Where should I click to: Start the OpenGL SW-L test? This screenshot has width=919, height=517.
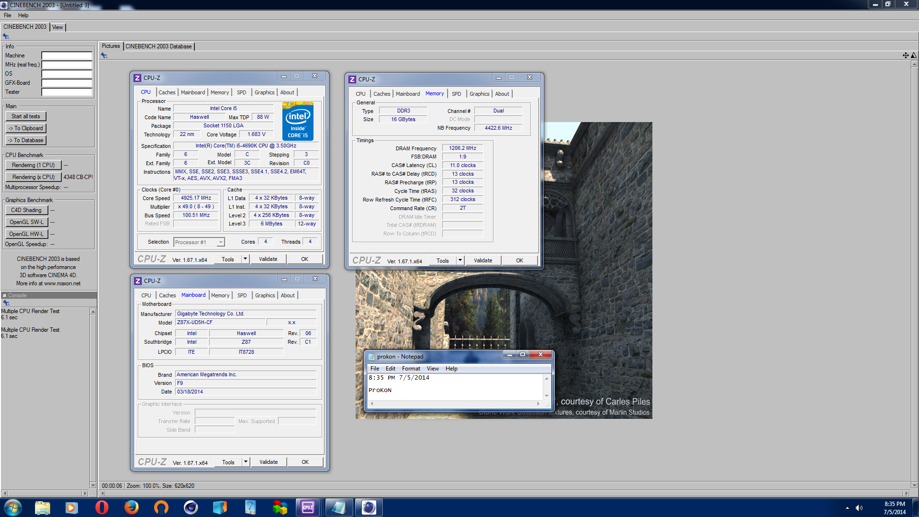pos(26,222)
